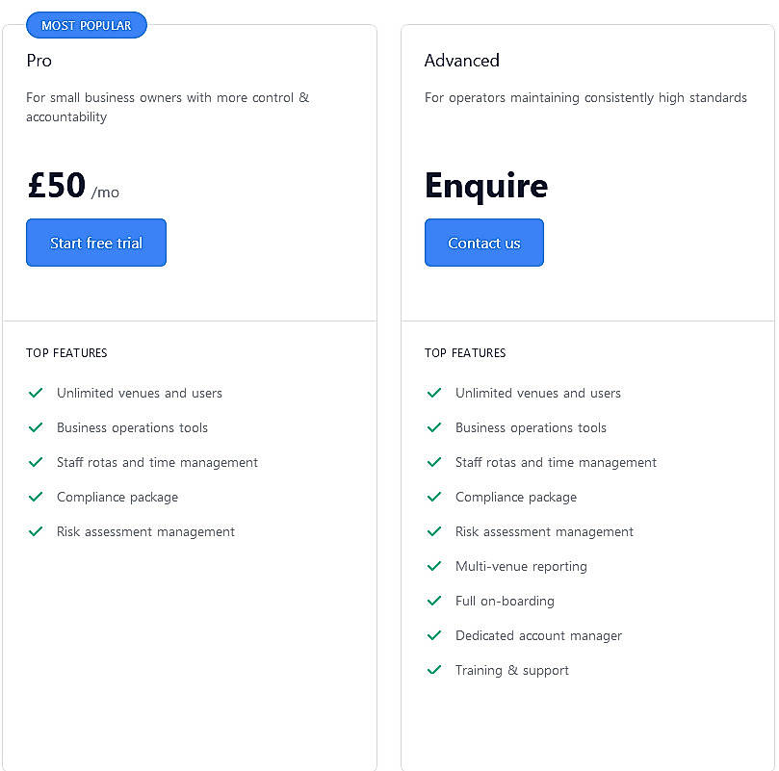Click the checkmark beside Business operations tools in Pro
This screenshot has height=771, width=779.
point(36,427)
